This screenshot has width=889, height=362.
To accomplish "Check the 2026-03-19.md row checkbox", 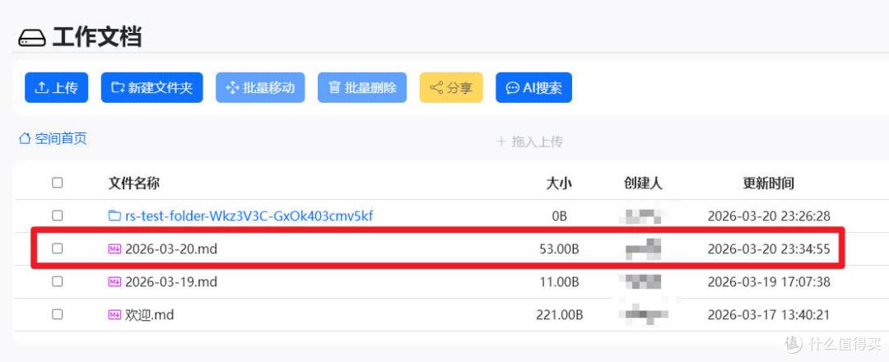I will tap(58, 281).
